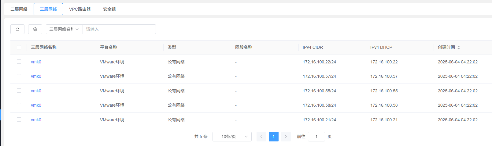Open vmk0 link in 172.16.100.22 row
The image size is (492, 146).
tap(36, 62)
